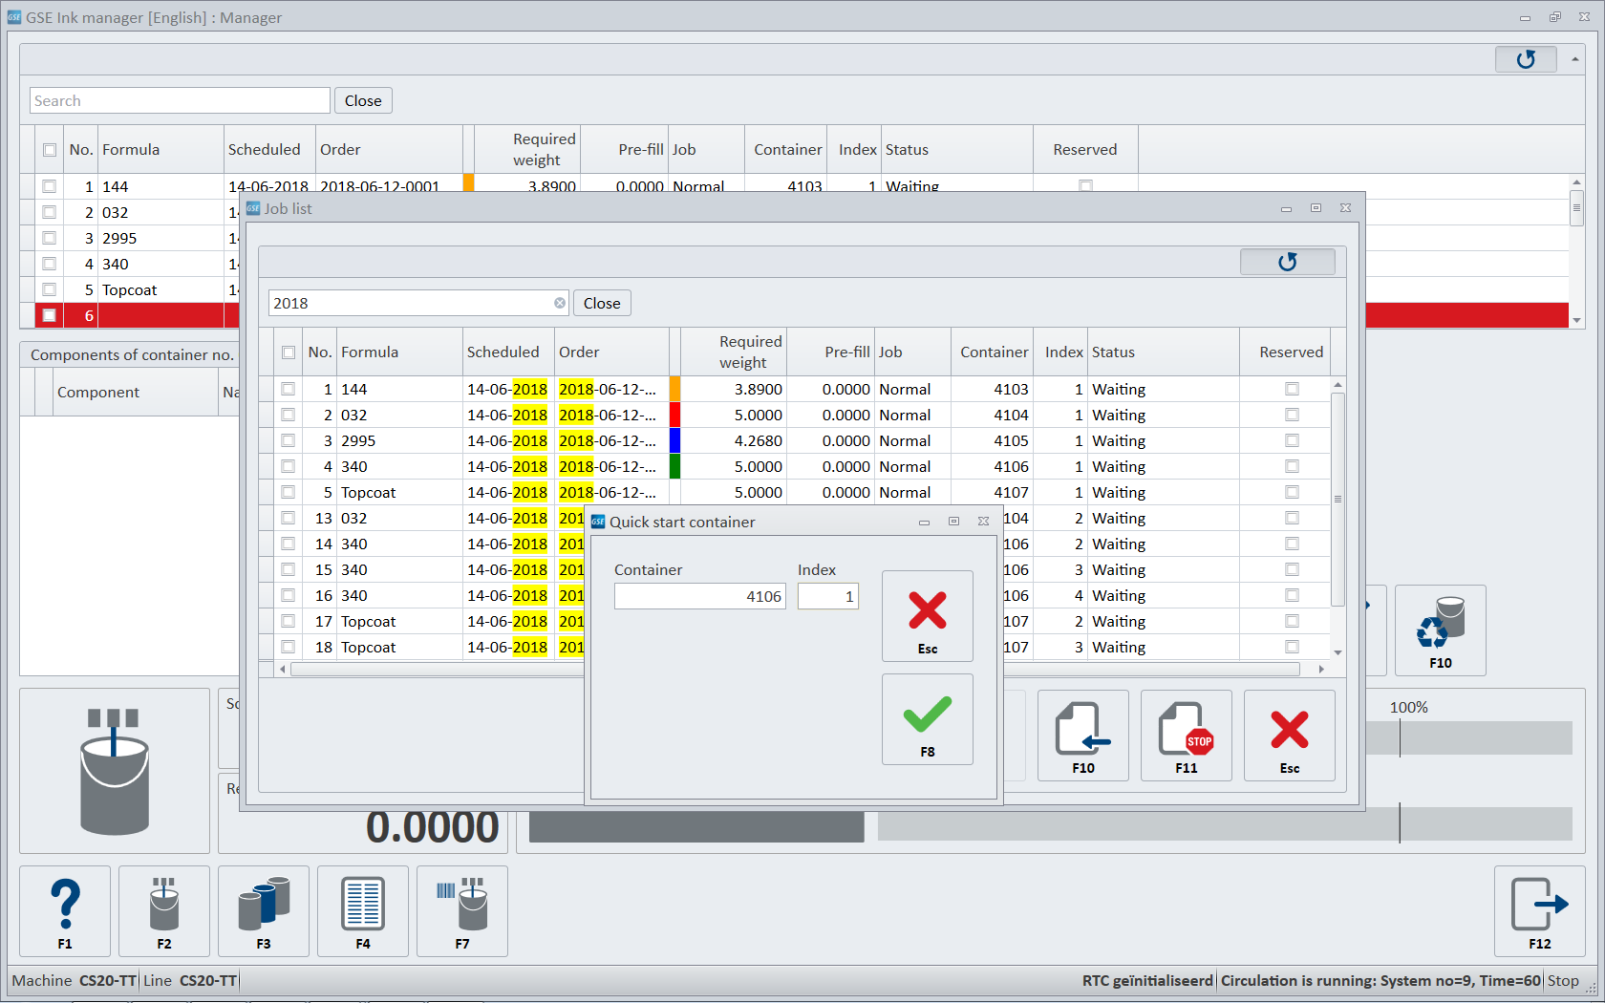The width and height of the screenshot is (1605, 1003).
Task: Click the F2 bucket dispensing icon
Action: point(164,911)
